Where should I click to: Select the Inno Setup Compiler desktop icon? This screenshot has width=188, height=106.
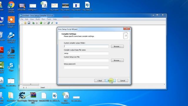click(x=11, y=37)
